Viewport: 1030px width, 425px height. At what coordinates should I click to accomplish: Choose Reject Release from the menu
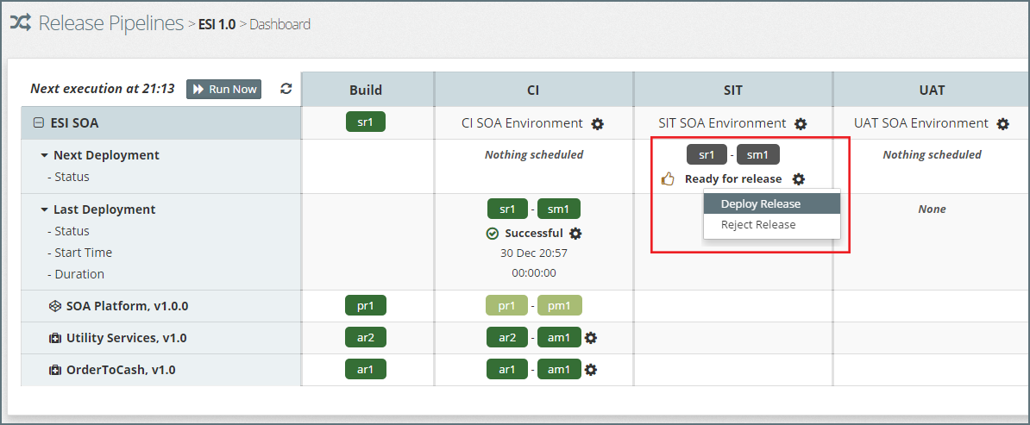pos(758,225)
